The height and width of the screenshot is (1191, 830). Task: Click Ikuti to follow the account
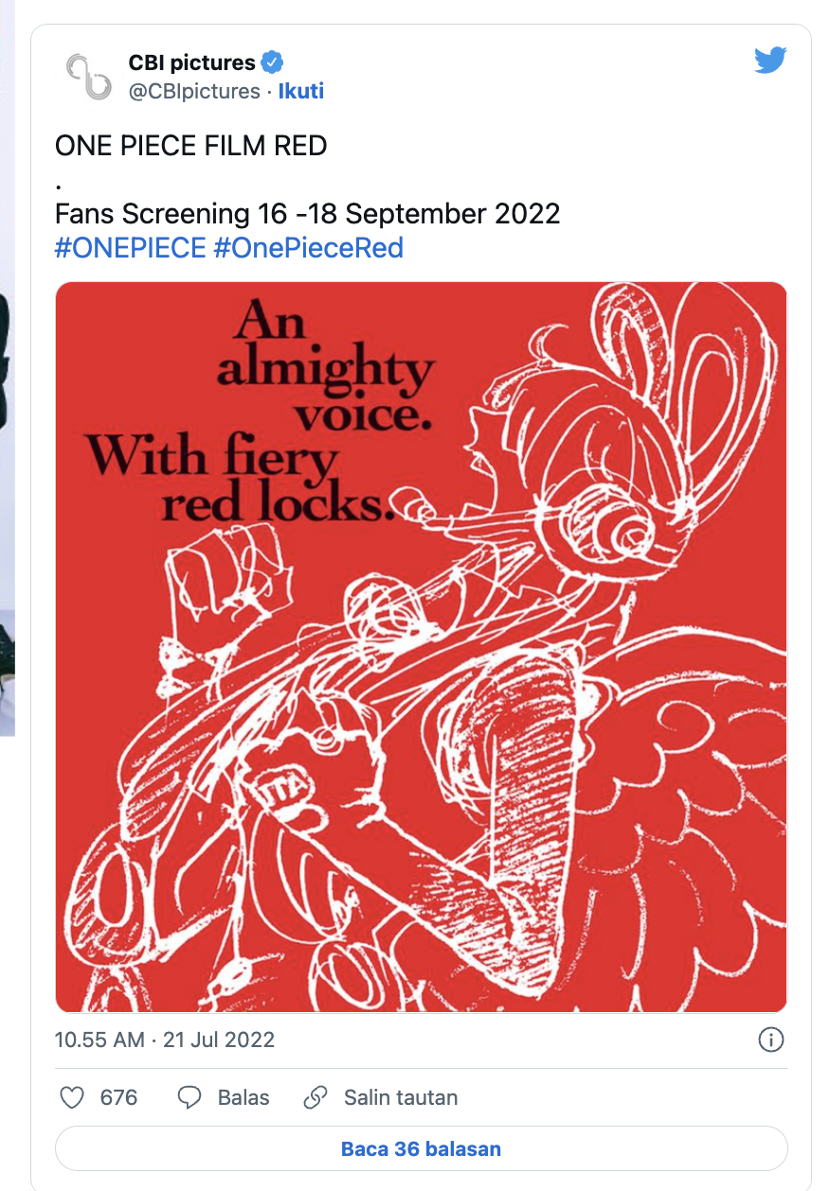(x=301, y=91)
